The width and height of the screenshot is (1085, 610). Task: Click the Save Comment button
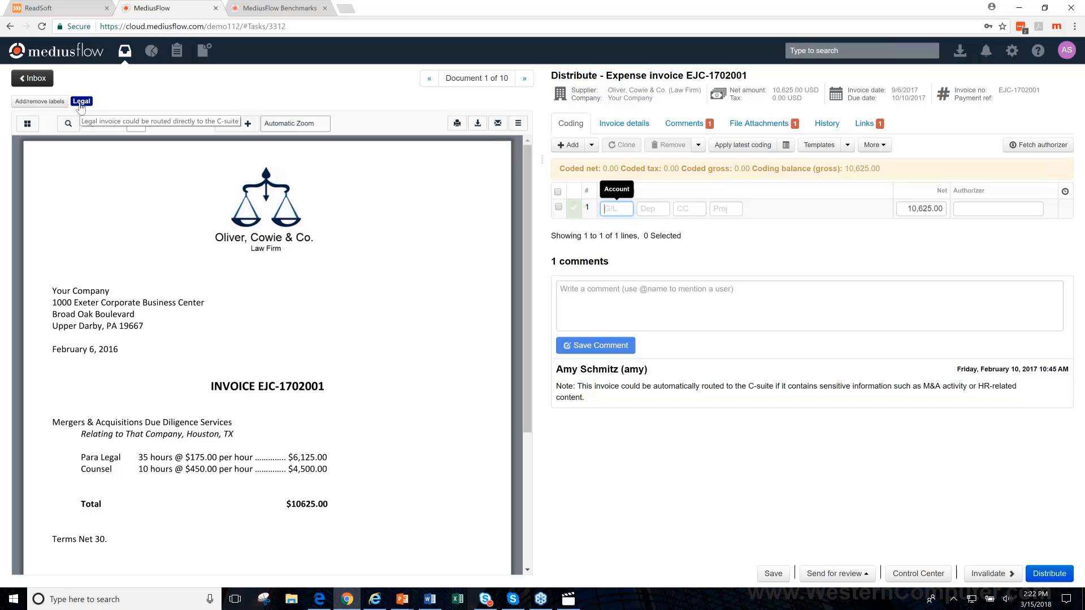pyautogui.click(x=595, y=345)
